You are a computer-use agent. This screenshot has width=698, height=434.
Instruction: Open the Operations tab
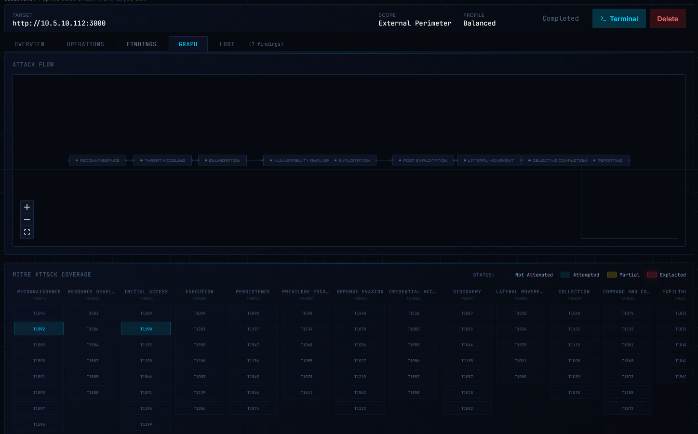click(85, 44)
